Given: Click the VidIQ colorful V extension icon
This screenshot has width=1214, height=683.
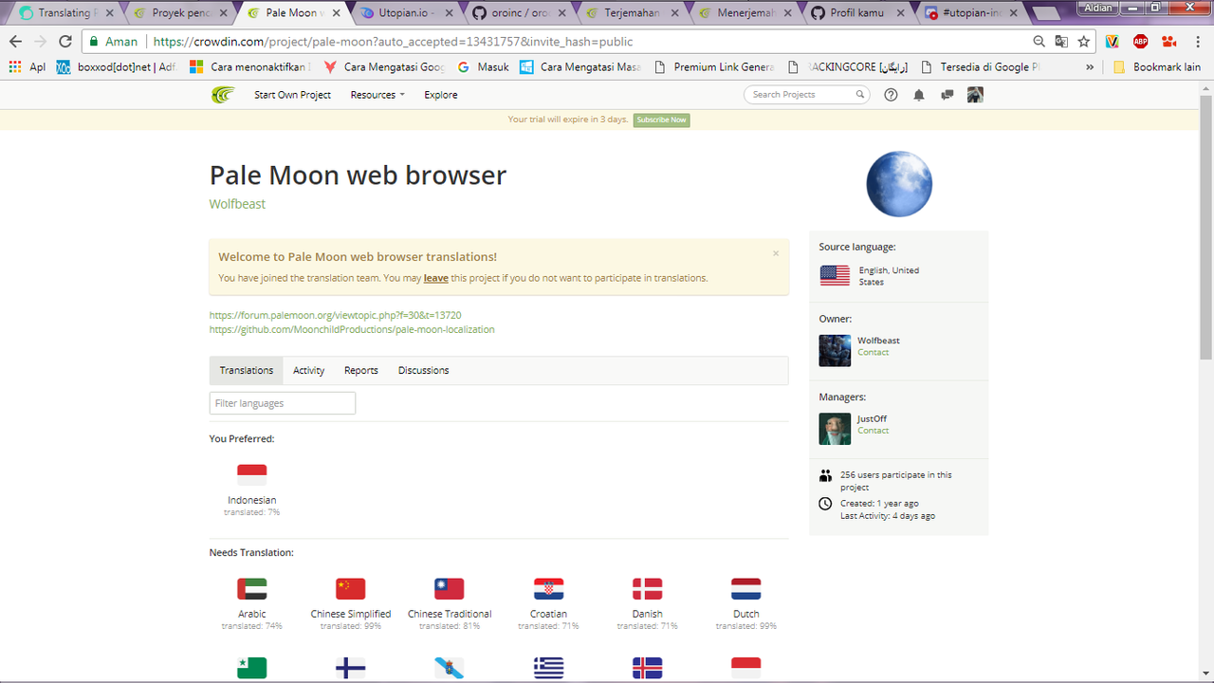Looking at the screenshot, I should [x=1113, y=42].
